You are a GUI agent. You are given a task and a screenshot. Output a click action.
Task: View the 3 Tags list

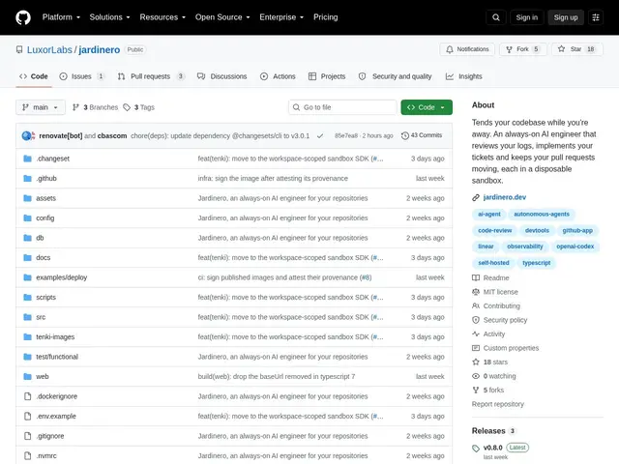point(139,107)
